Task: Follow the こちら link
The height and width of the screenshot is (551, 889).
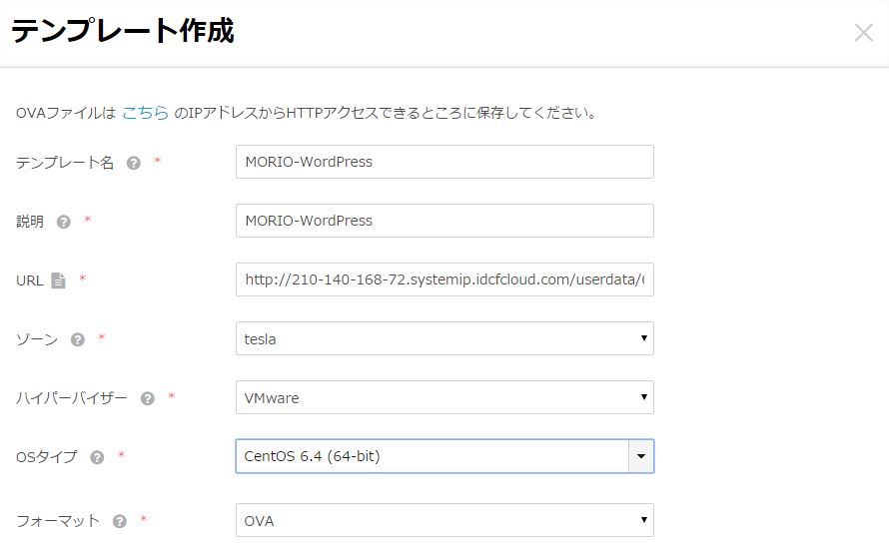Action: (145, 113)
